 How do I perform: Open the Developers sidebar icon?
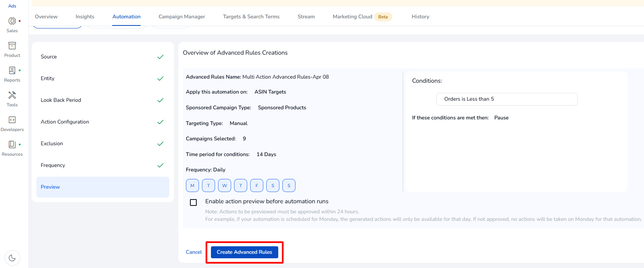tap(12, 120)
